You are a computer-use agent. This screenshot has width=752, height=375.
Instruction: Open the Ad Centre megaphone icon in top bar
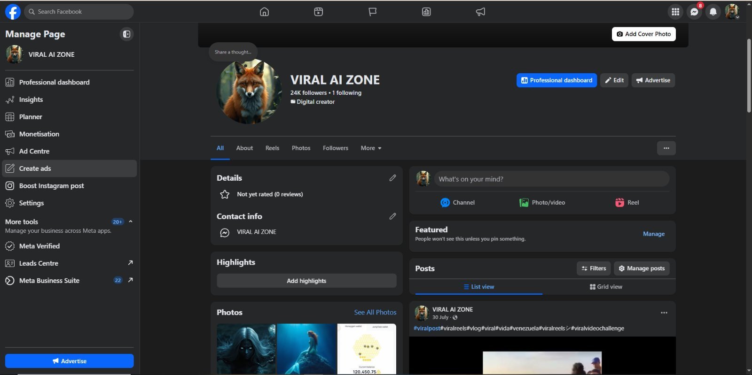[x=480, y=12]
